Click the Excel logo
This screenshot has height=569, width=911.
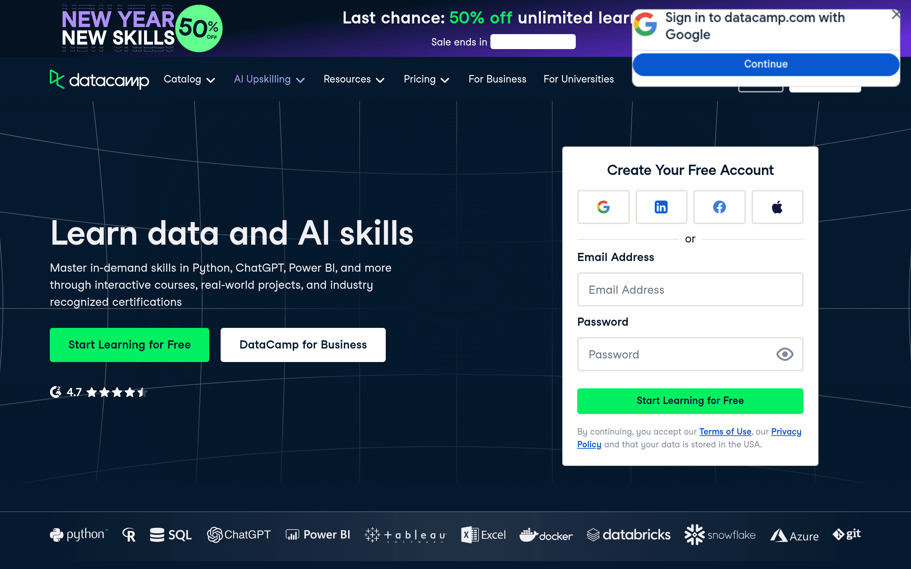(483, 535)
